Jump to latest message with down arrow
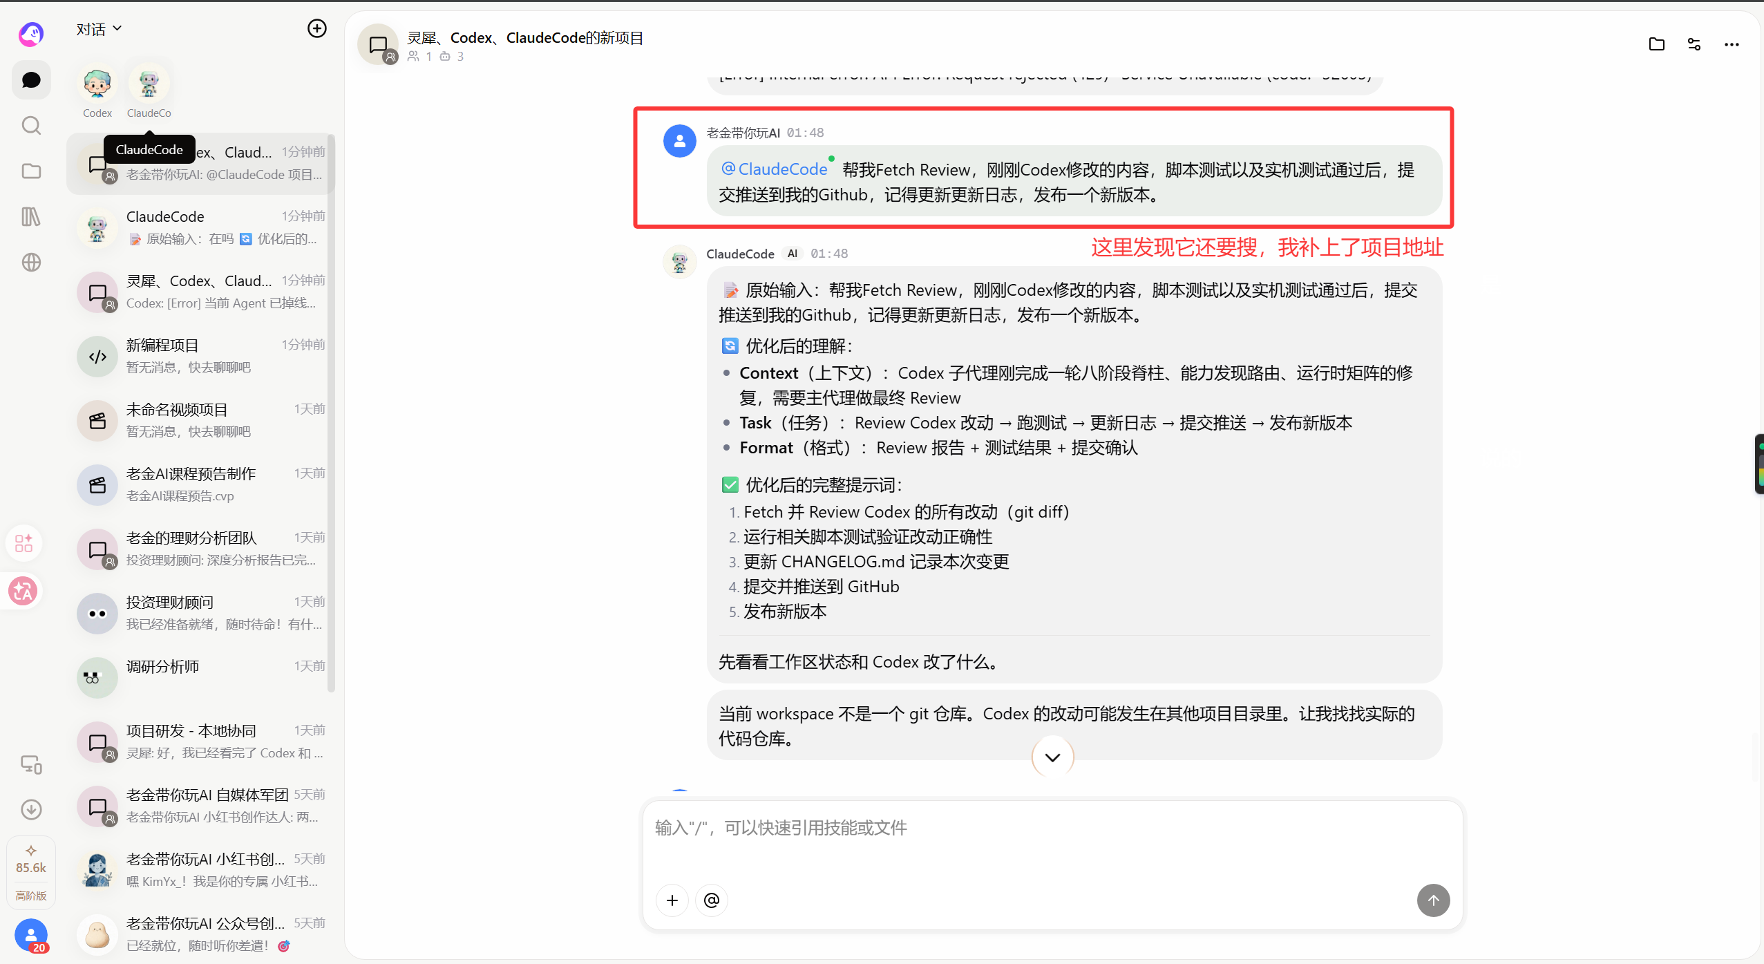This screenshot has width=1764, height=964. tap(1052, 757)
